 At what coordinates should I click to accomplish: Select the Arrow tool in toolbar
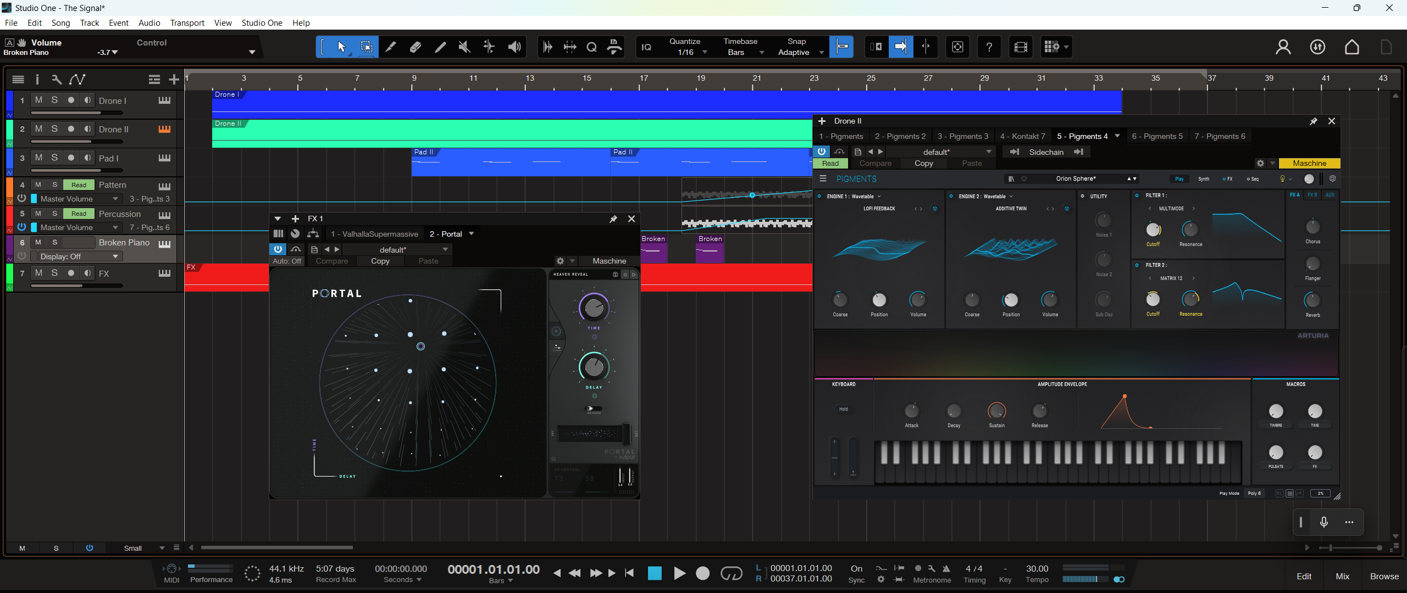(341, 47)
